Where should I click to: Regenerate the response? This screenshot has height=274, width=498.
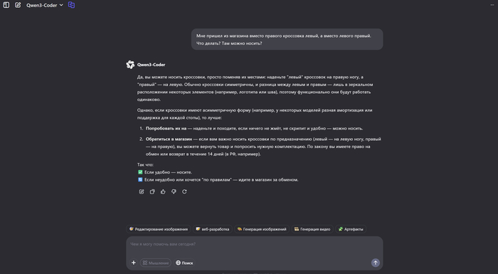pyautogui.click(x=184, y=191)
